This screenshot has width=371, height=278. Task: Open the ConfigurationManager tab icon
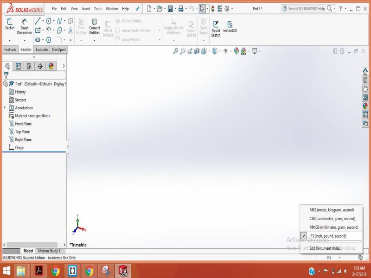coord(29,66)
